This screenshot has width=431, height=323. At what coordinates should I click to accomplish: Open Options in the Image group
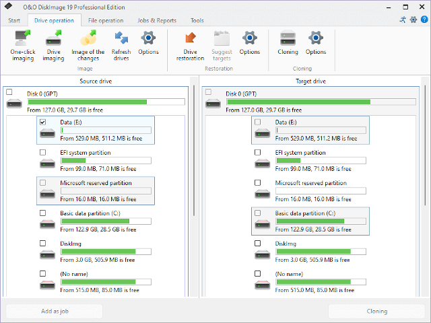(x=148, y=42)
